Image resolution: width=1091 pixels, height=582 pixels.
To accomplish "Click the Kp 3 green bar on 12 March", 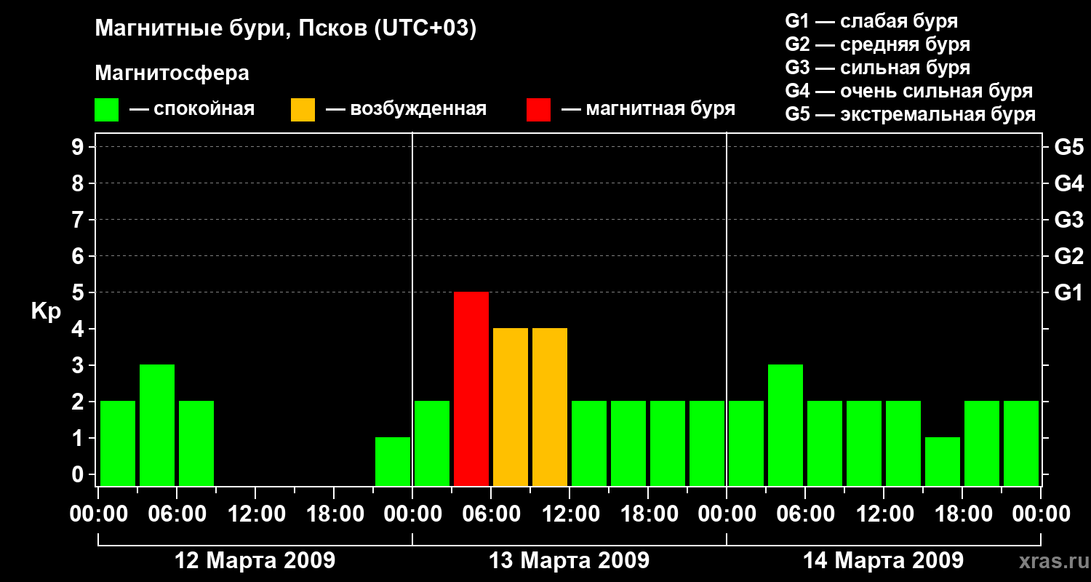I will coord(157,425).
